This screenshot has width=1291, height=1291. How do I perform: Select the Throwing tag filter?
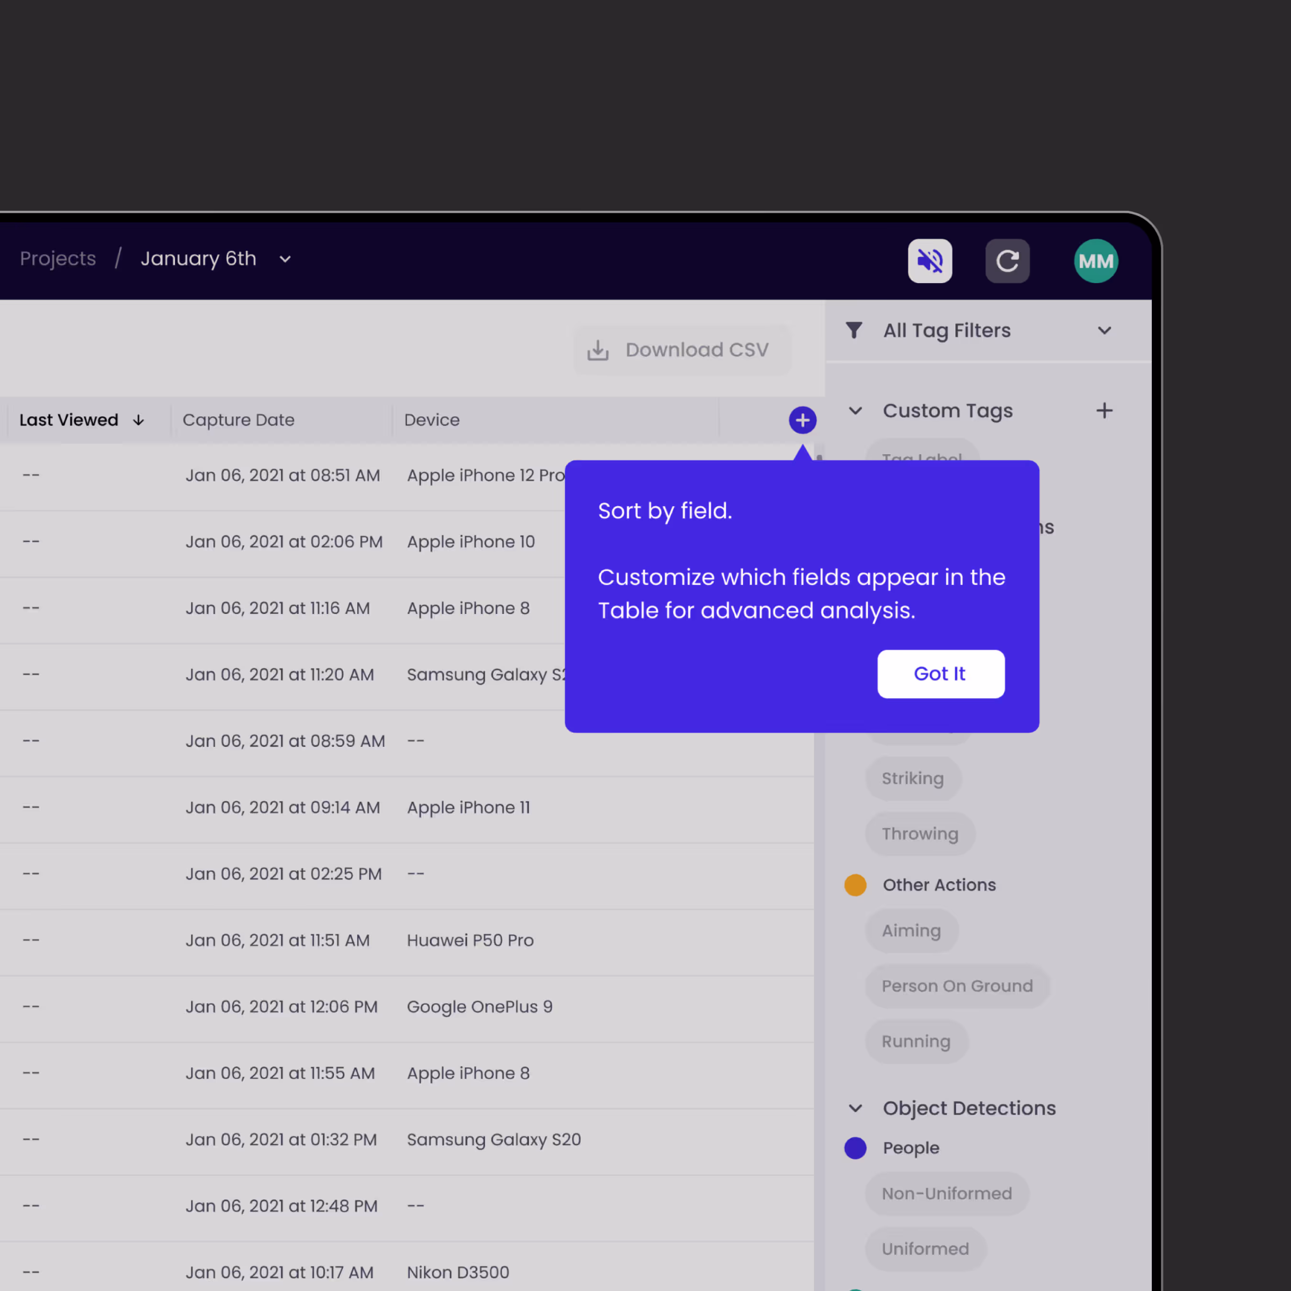pyautogui.click(x=920, y=834)
